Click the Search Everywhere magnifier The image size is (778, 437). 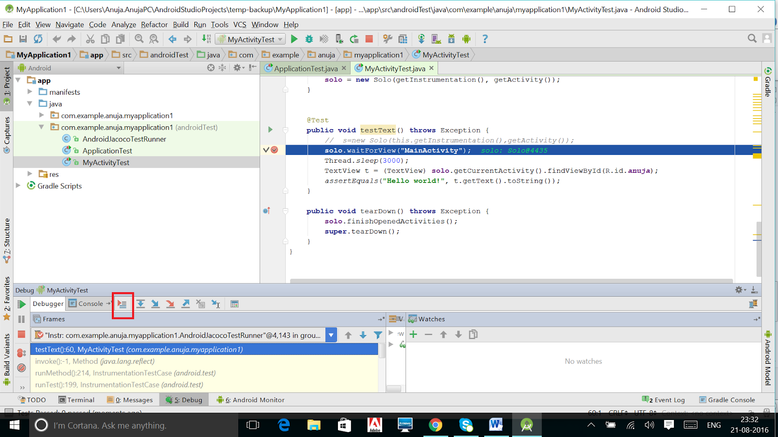point(752,38)
